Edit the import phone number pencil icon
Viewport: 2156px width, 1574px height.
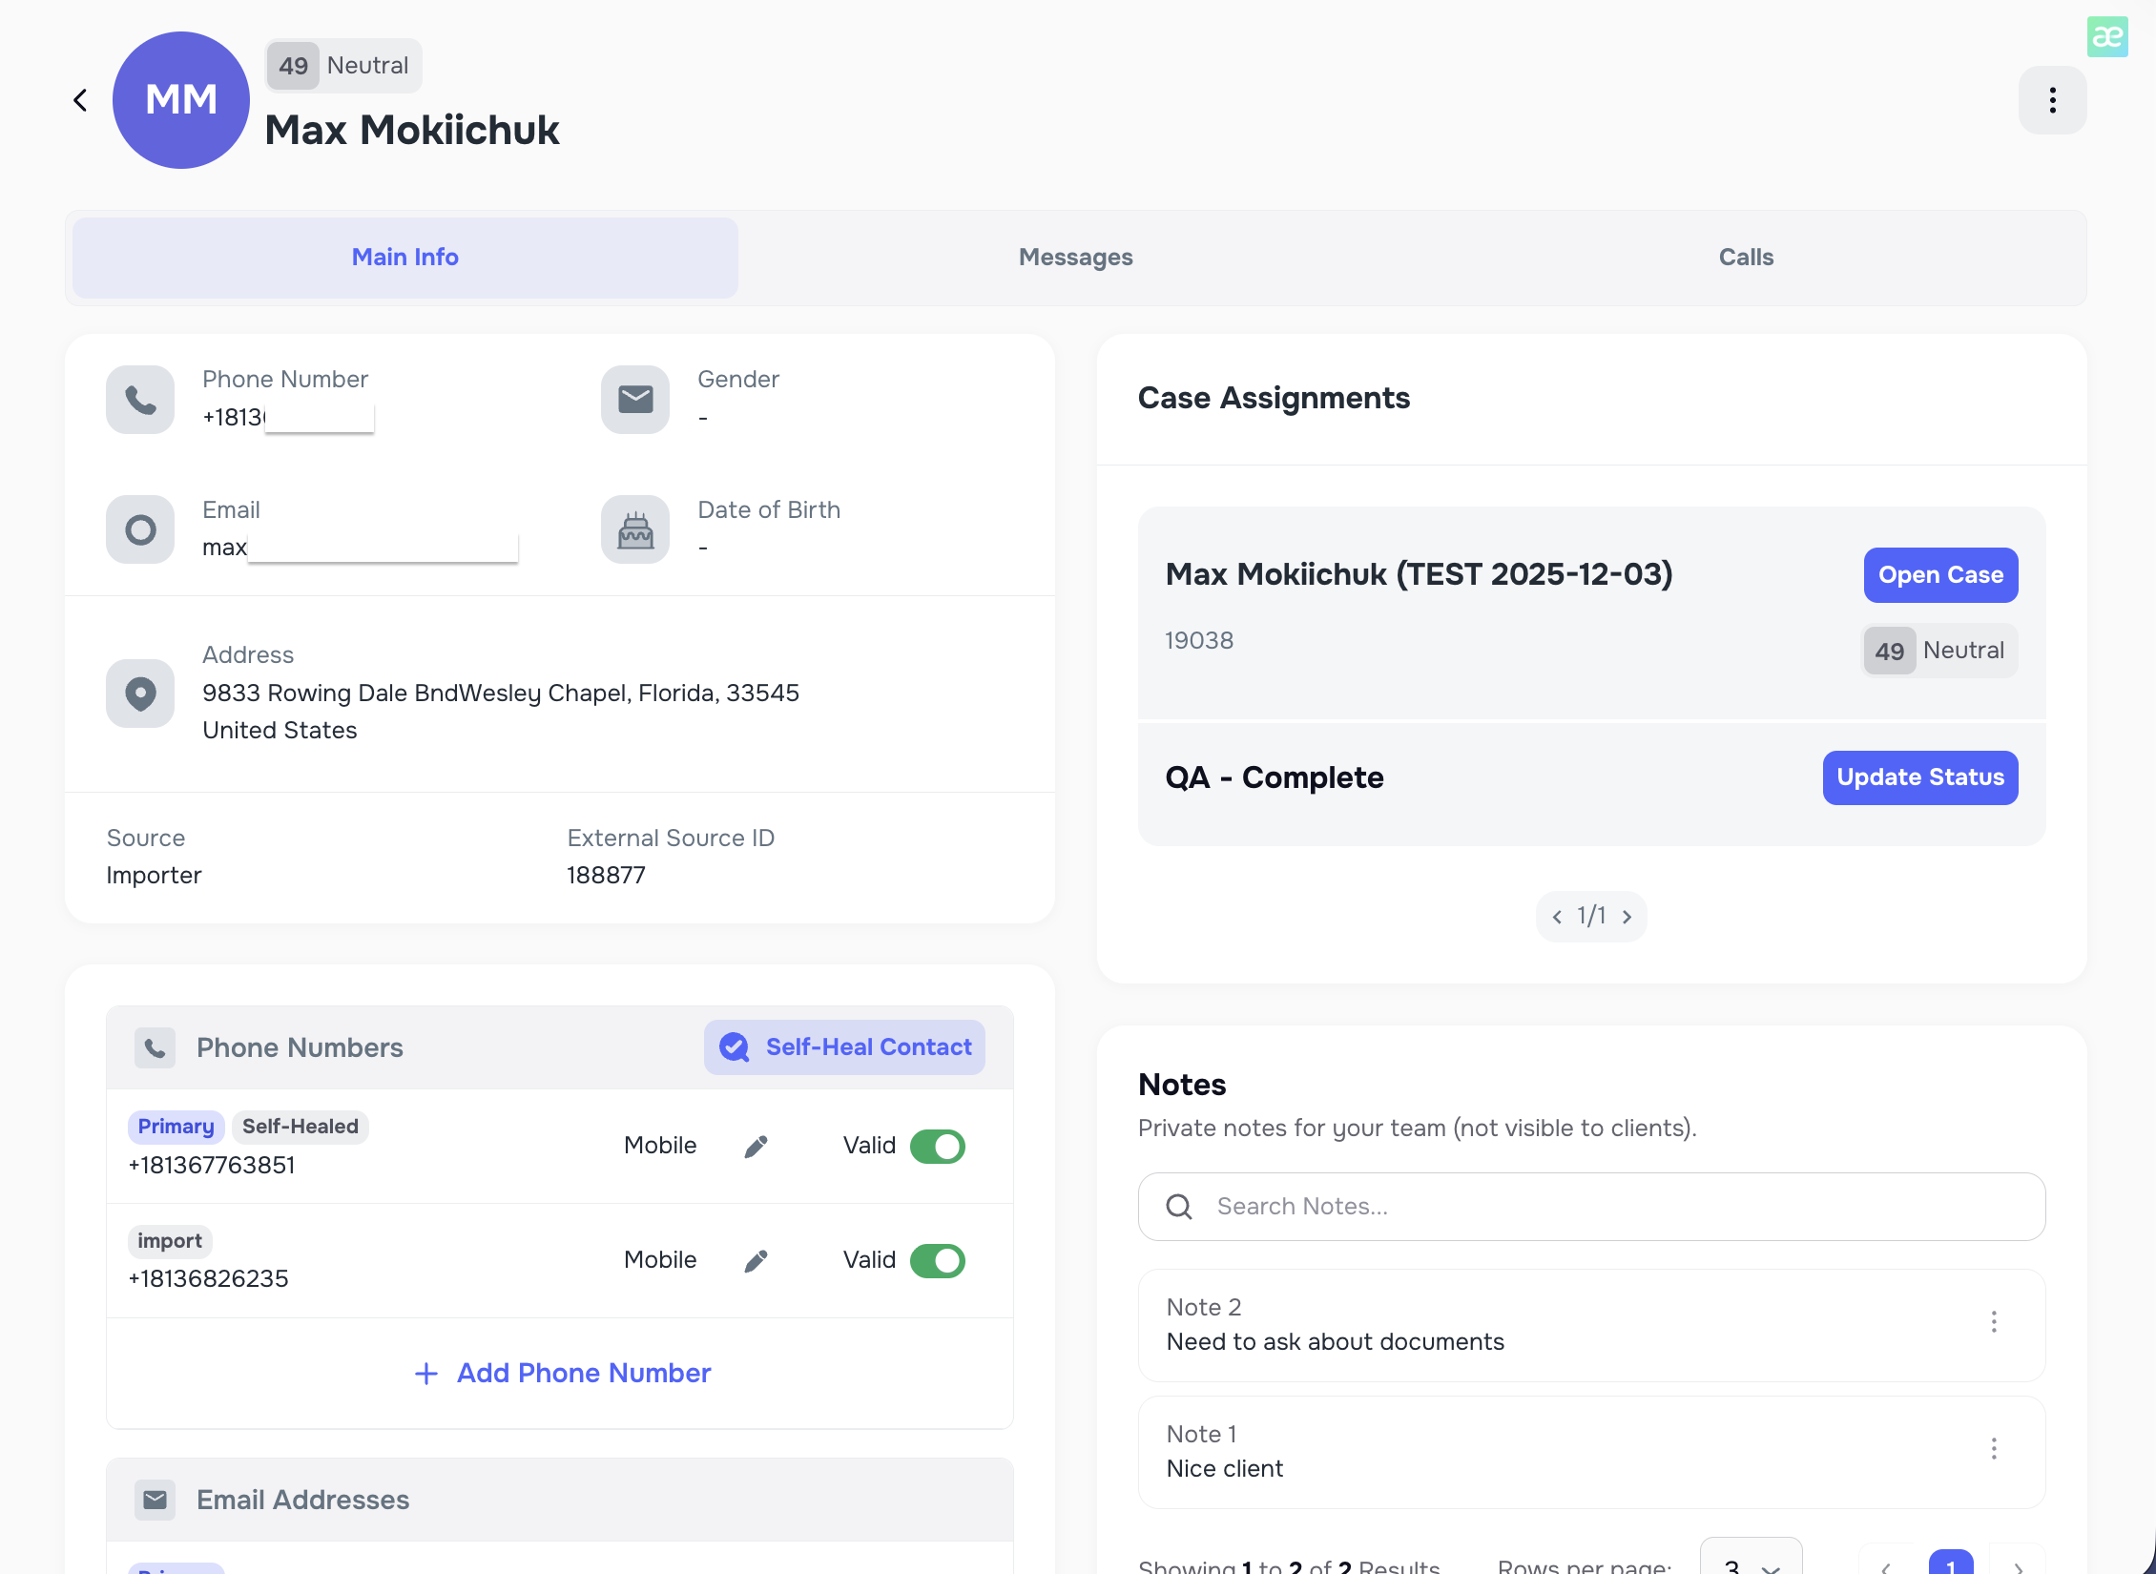[x=756, y=1260]
